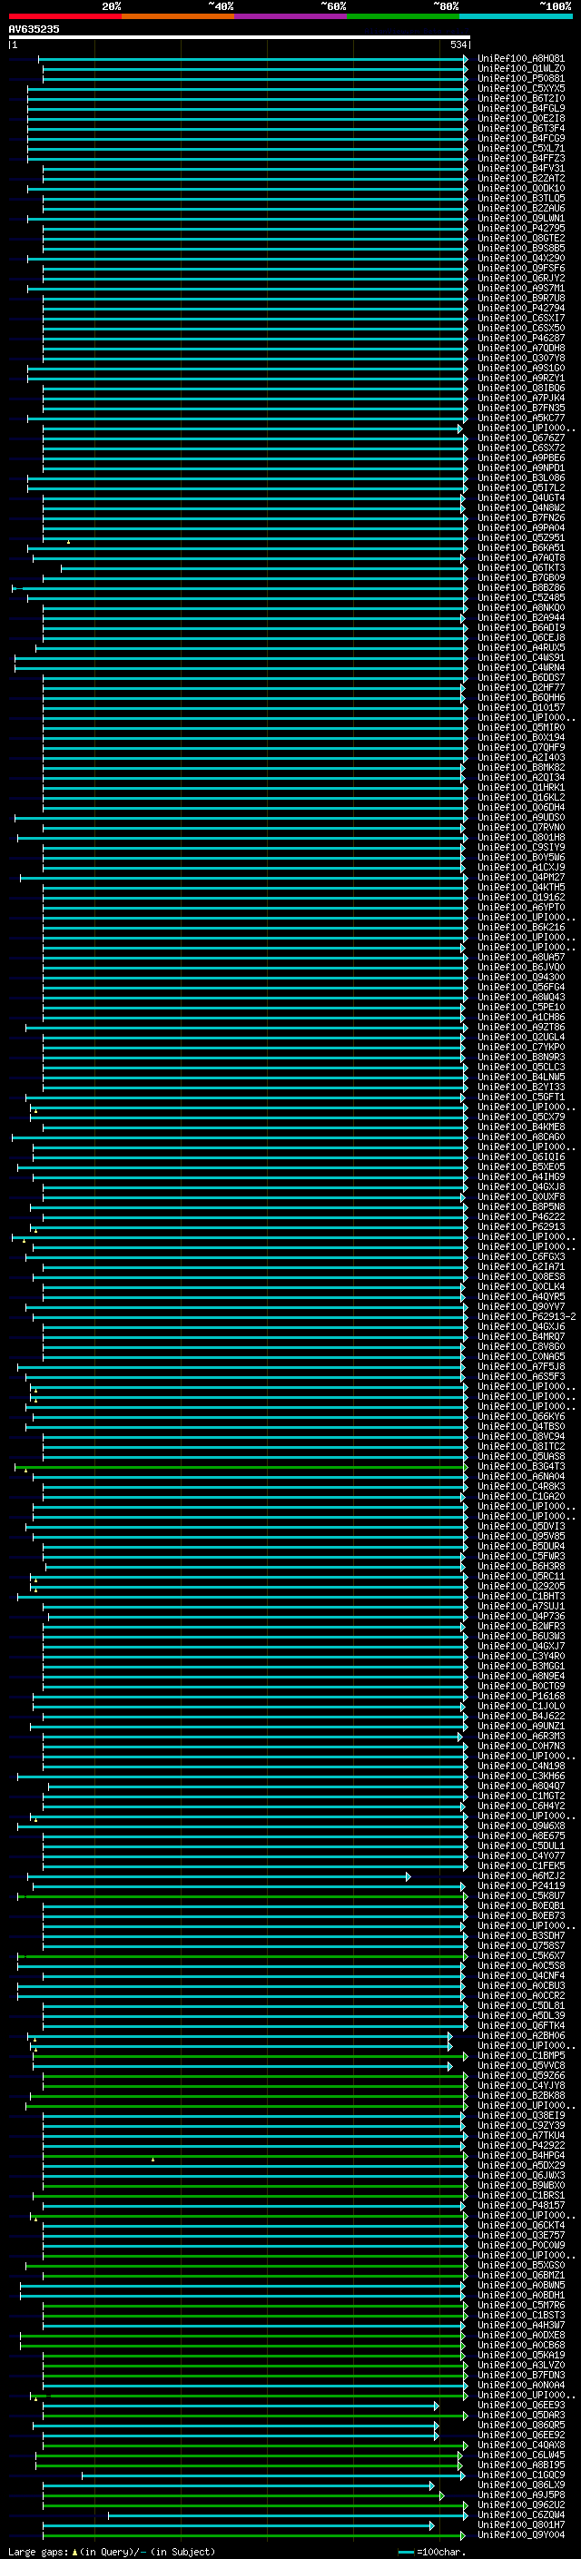The width and height of the screenshot is (581, 2559).
Task: Click the UniRef100_B3GAT3 label
Action: tap(520, 1466)
